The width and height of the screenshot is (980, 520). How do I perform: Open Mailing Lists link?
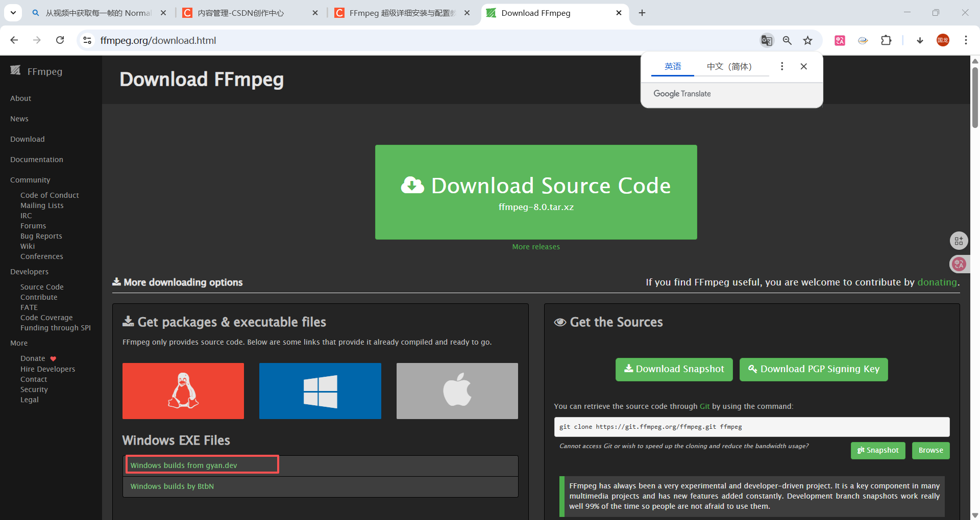42,205
